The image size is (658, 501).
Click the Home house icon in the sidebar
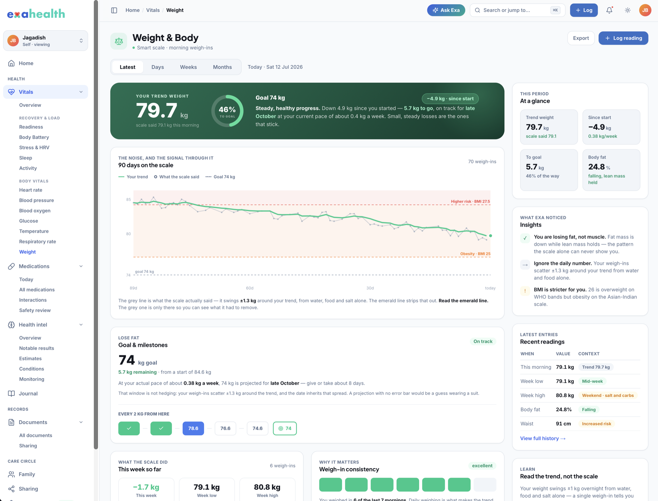click(x=12, y=63)
